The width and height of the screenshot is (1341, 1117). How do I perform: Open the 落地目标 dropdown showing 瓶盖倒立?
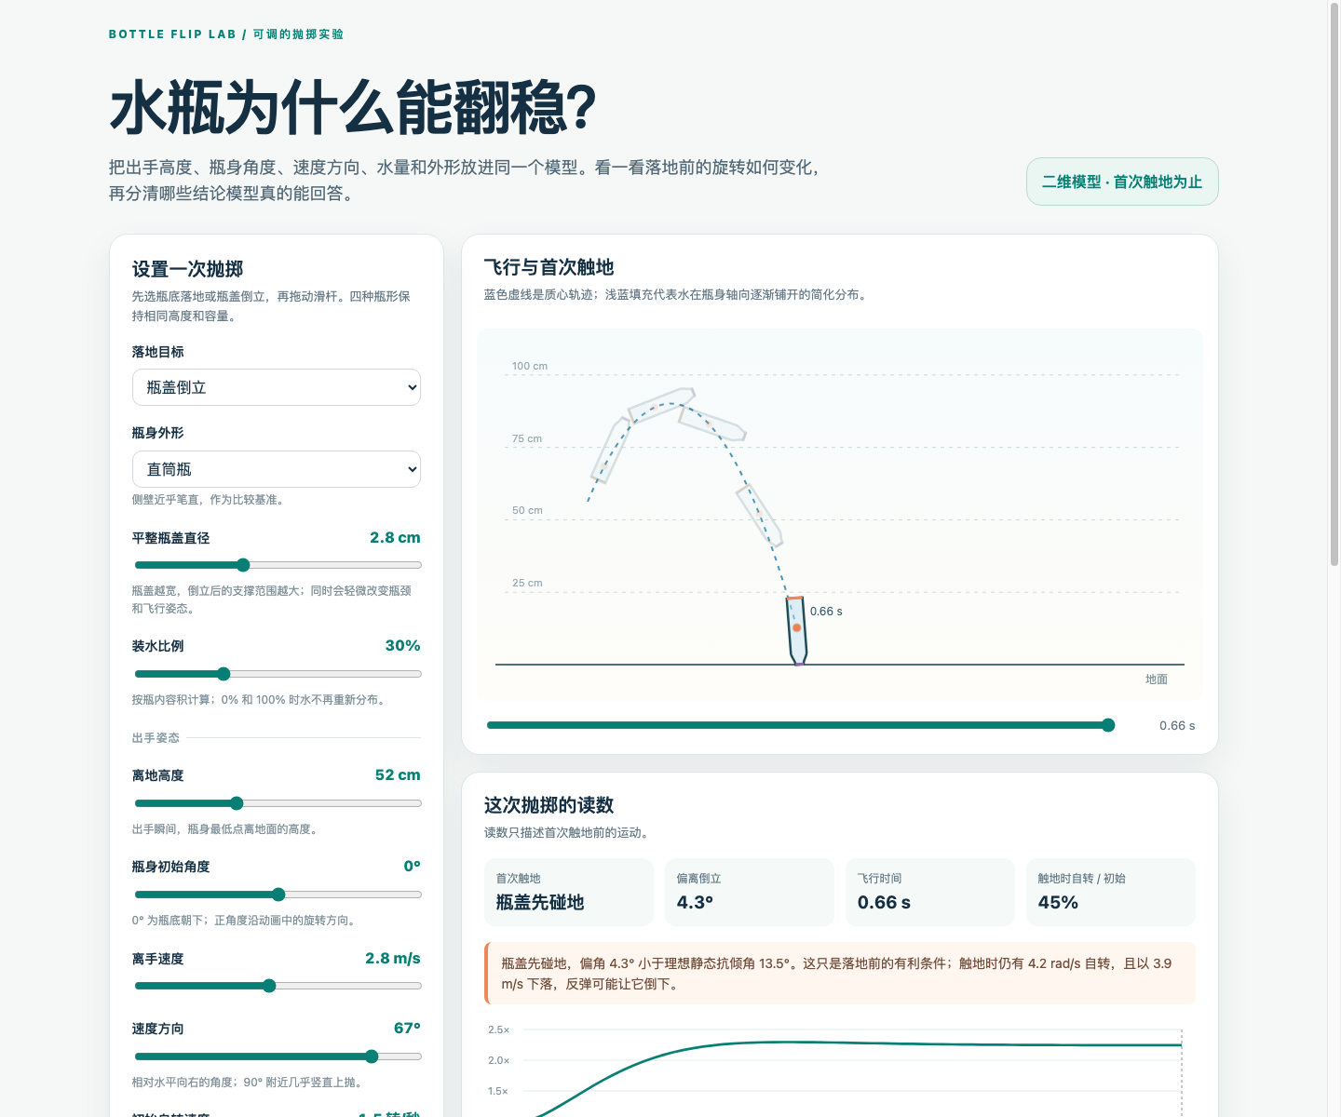(277, 387)
